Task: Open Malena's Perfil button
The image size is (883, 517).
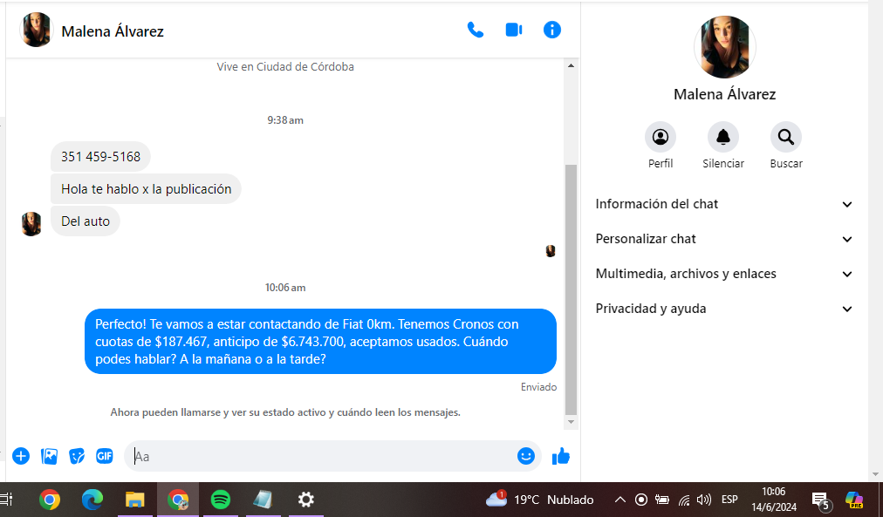Action: click(661, 138)
